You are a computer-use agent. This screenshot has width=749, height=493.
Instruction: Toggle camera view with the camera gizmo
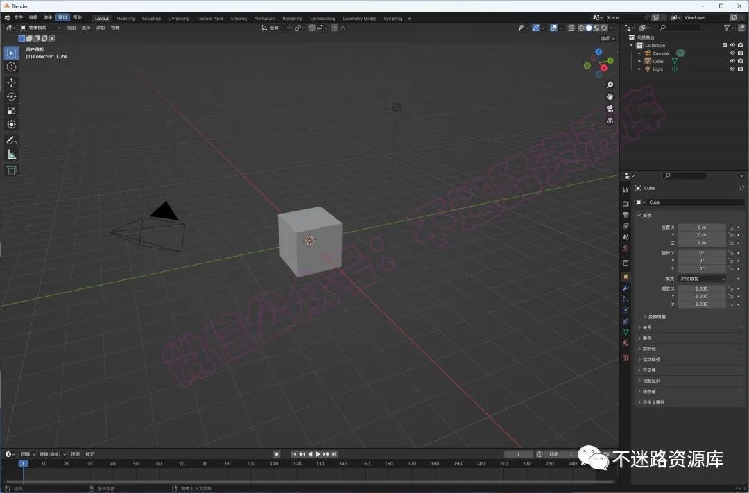[x=610, y=108]
